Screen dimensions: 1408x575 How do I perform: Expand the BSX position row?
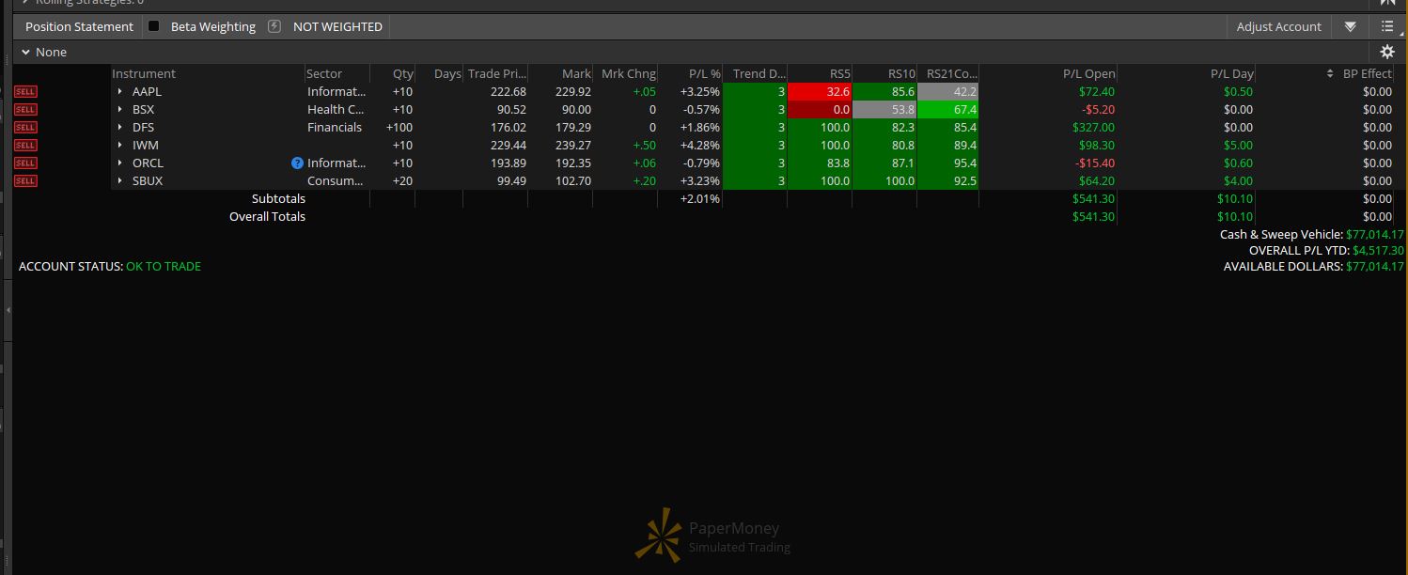120,110
